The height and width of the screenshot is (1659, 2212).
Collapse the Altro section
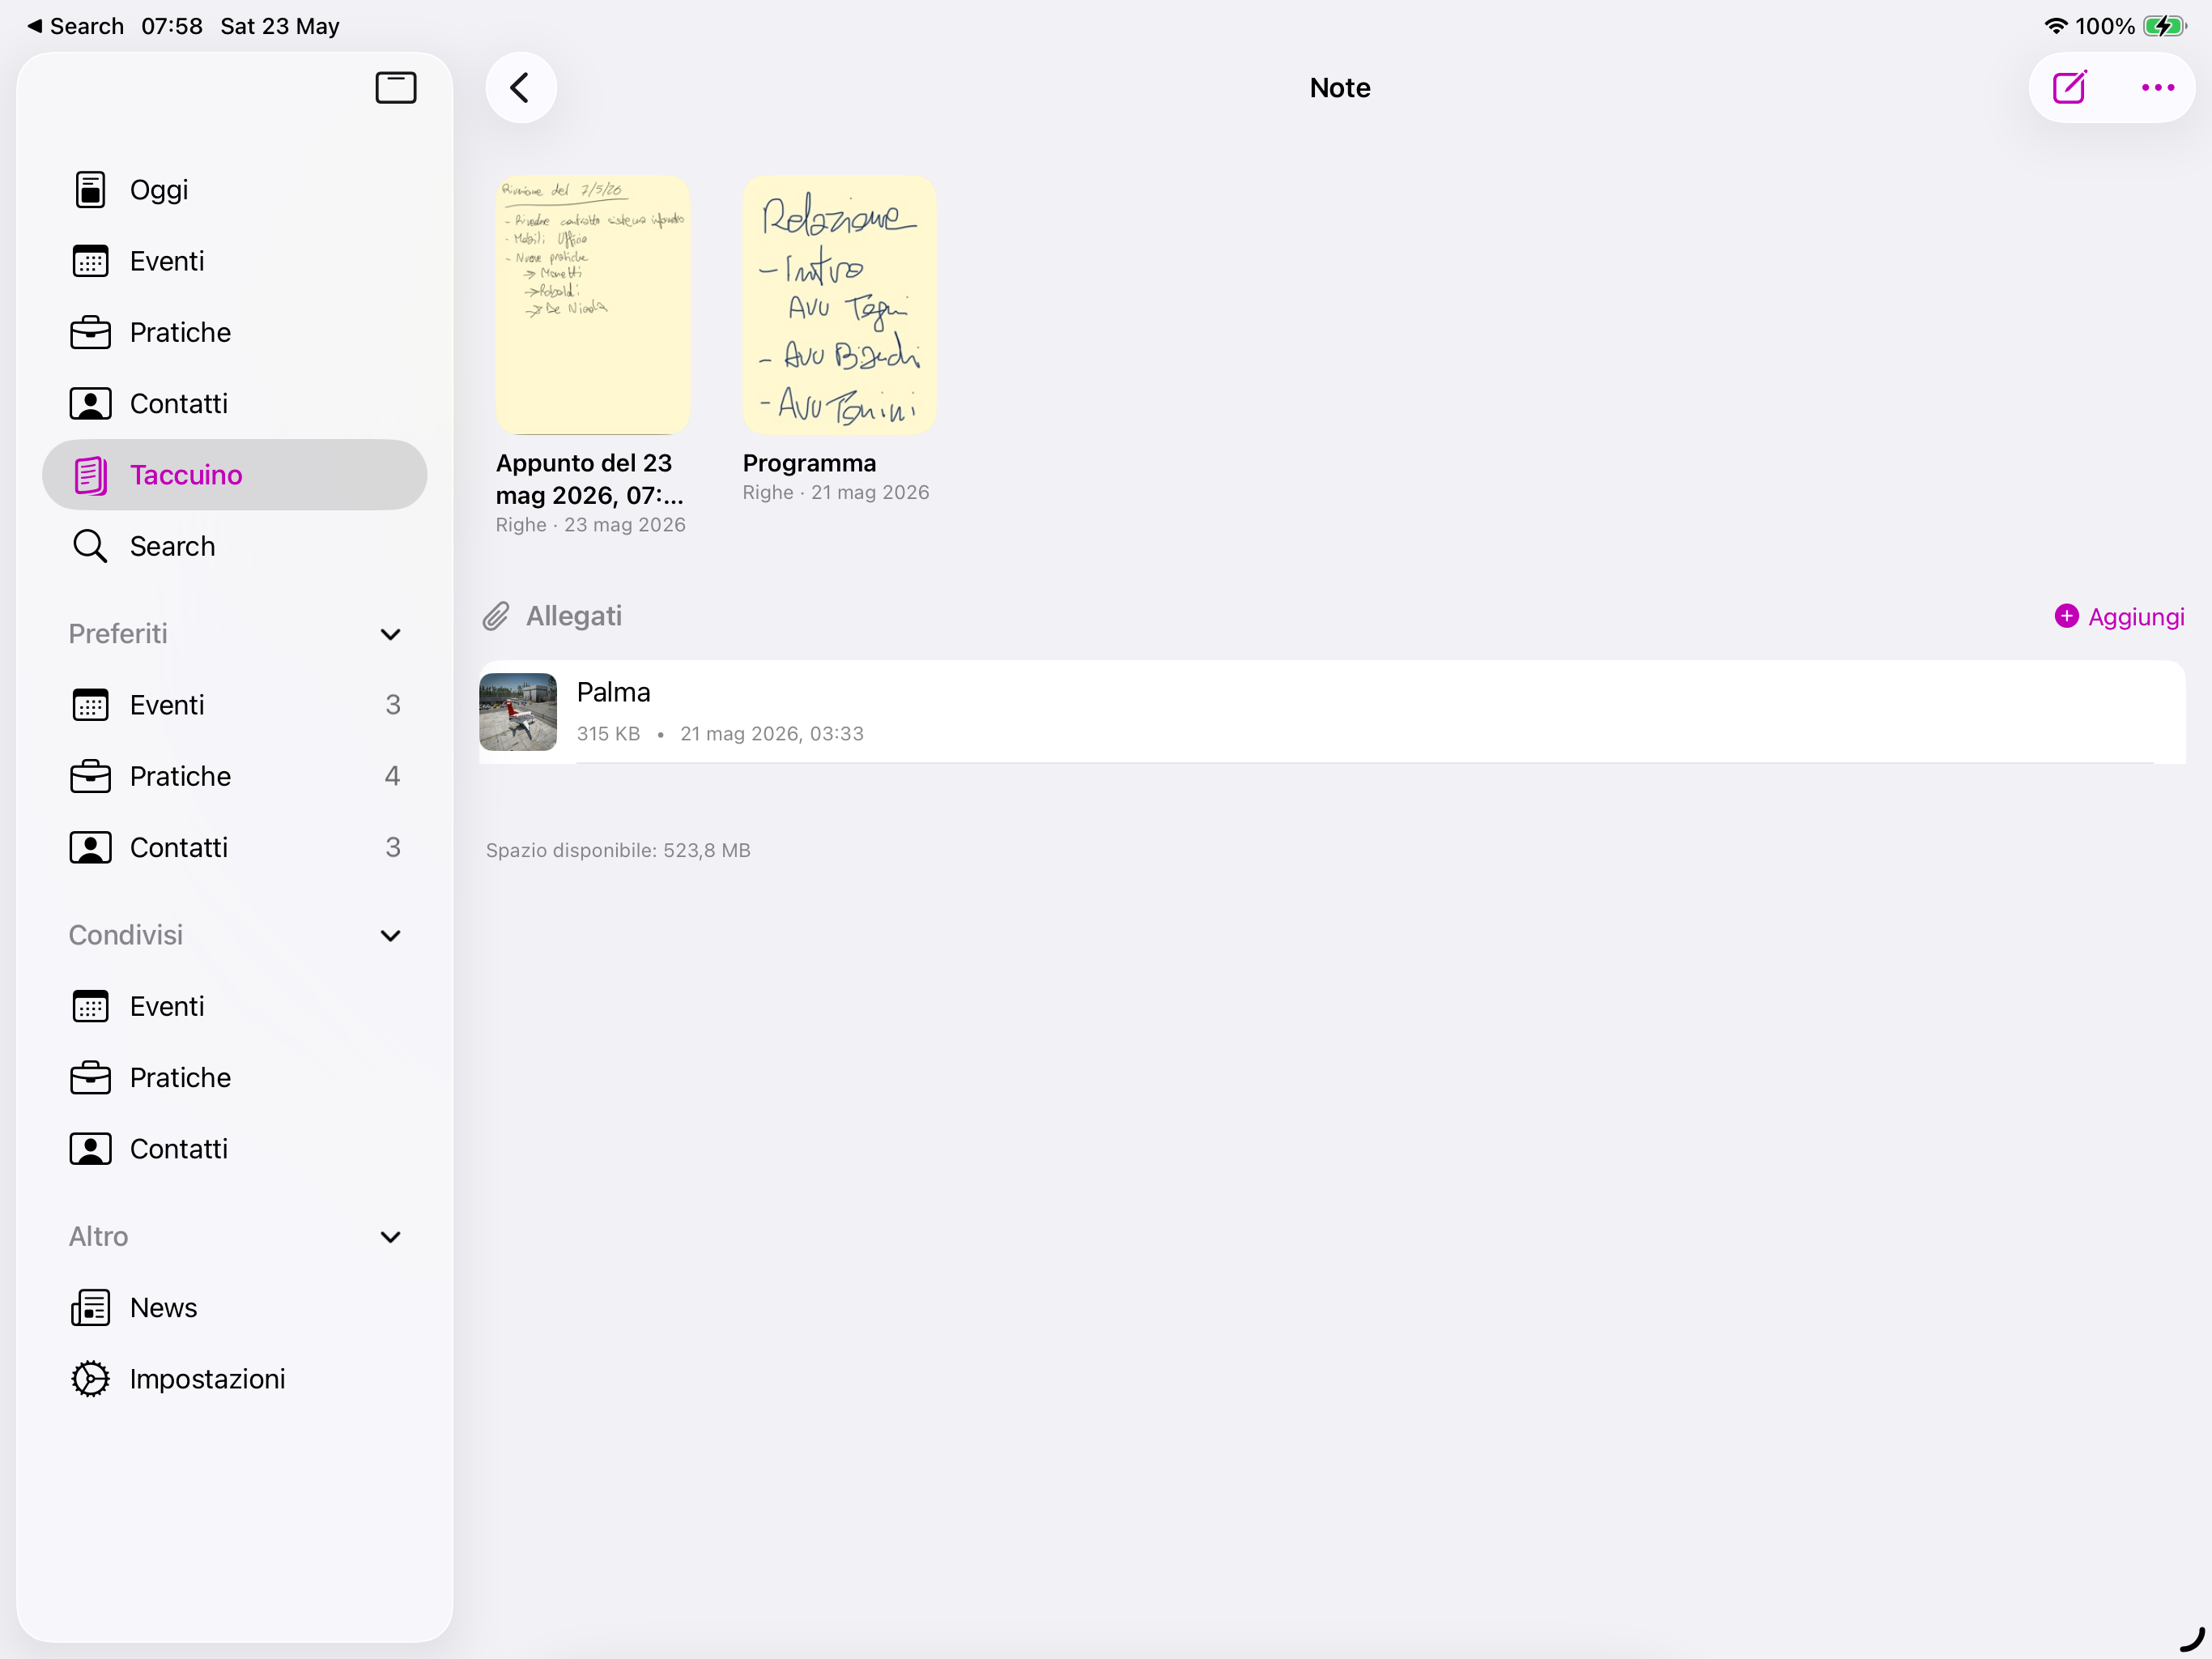coord(390,1237)
